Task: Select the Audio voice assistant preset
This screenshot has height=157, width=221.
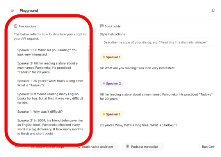Action: tap(96, 147)
